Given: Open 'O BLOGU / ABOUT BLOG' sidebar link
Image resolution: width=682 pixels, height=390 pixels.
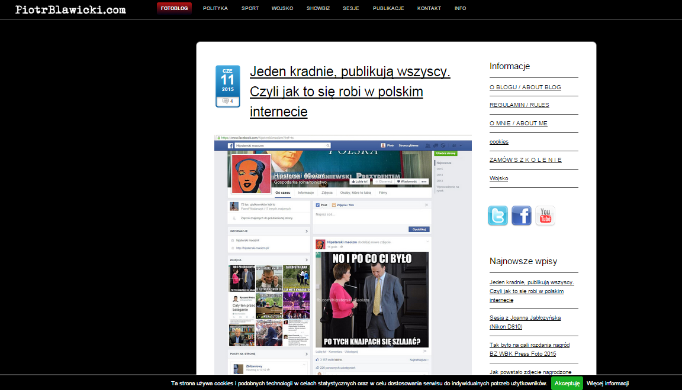Looking at the screenshot, I should [x=525, y=87].
